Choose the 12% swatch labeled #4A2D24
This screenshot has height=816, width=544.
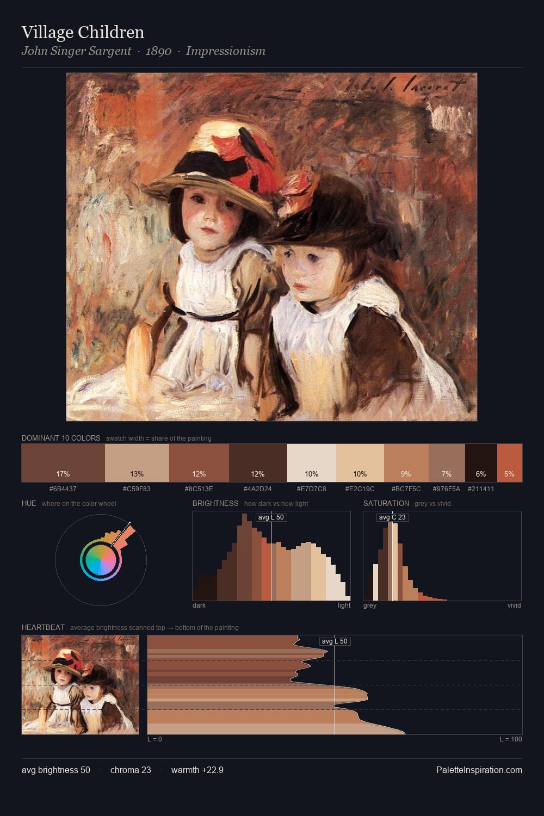(258, 463)
